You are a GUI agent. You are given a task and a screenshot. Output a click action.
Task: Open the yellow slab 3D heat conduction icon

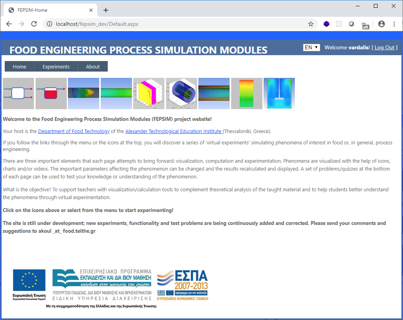click(148, 93)
